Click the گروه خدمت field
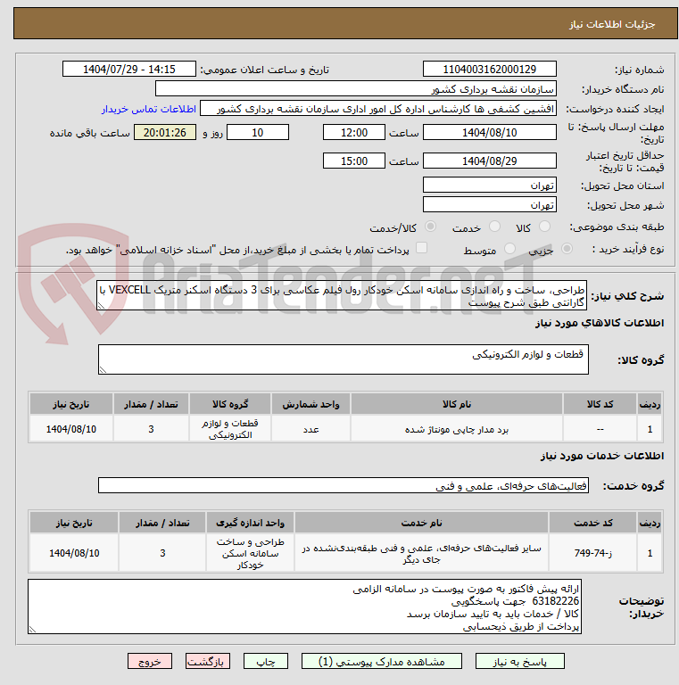 click(343, 485)
